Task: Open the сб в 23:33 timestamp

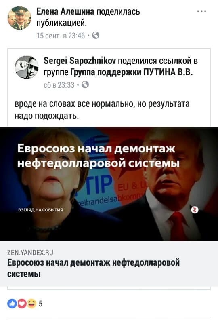Action: [x=59, y=85]
